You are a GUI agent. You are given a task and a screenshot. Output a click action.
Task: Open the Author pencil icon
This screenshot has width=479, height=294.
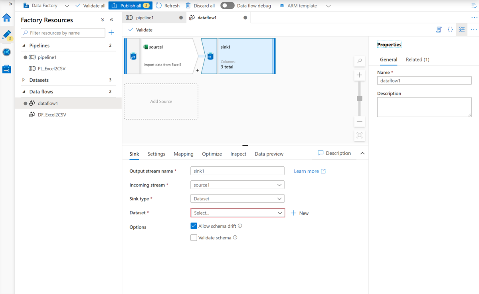click(7, 35)
